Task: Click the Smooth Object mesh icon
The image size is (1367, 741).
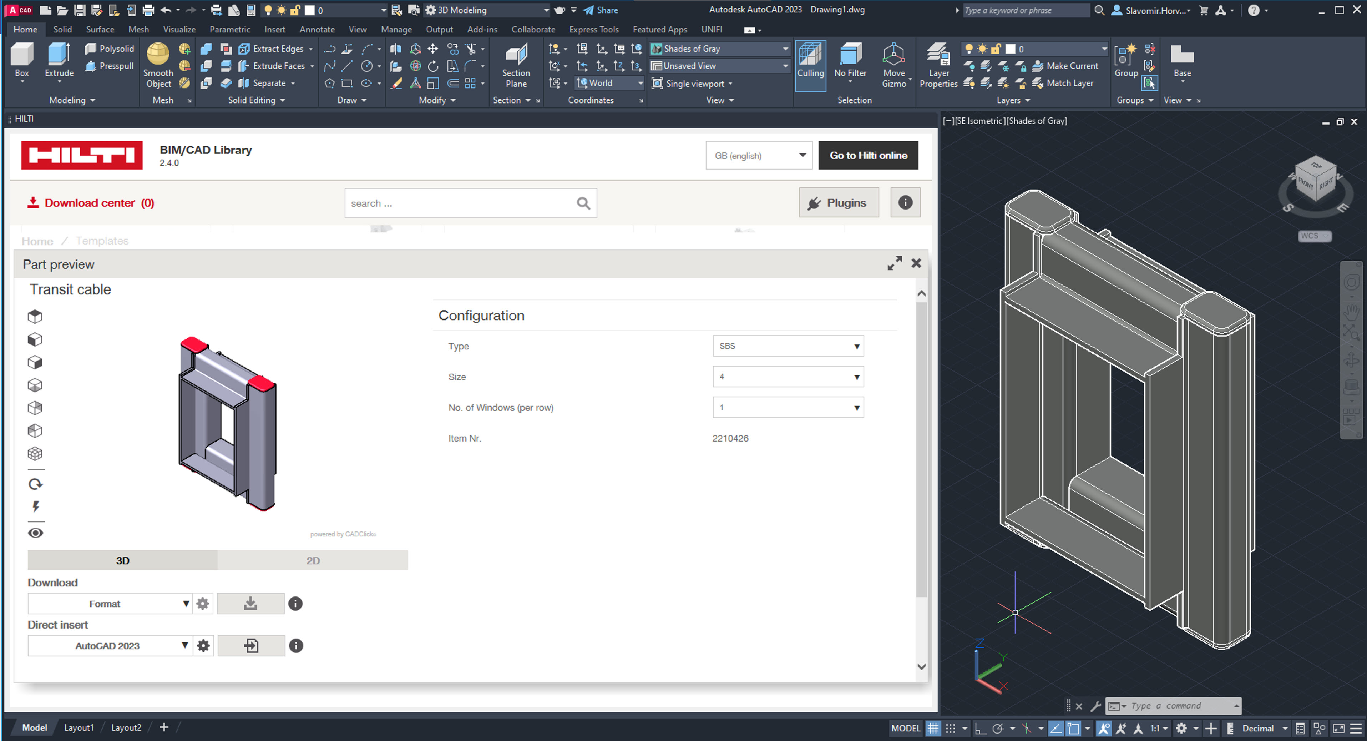Action: (158, 54)
